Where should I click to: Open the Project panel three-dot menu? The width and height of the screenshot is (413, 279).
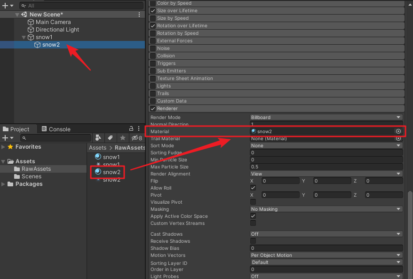click(139, 128)
